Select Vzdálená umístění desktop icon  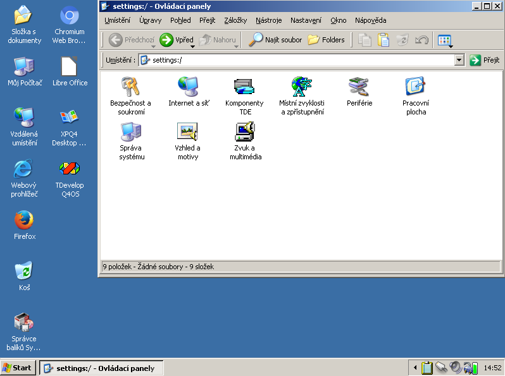point(24,127)
